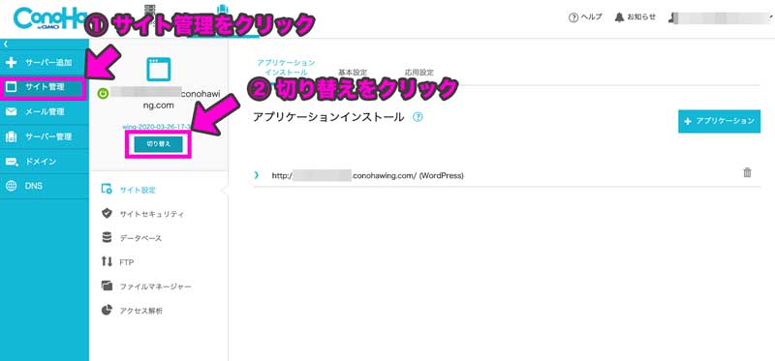Delete WordPress install with trash icon
Image resolution: width=775 pixels, height=361 pixels.
(x=747, y=173)
